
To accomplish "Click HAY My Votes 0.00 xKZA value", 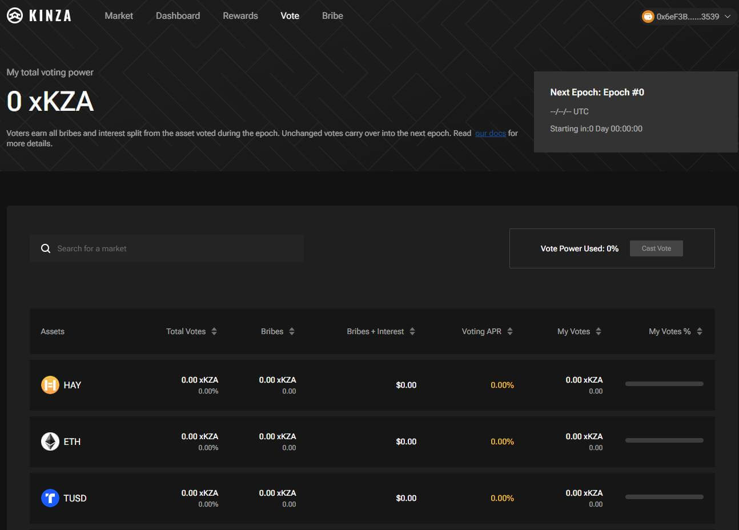I will [x=584, y=380].
